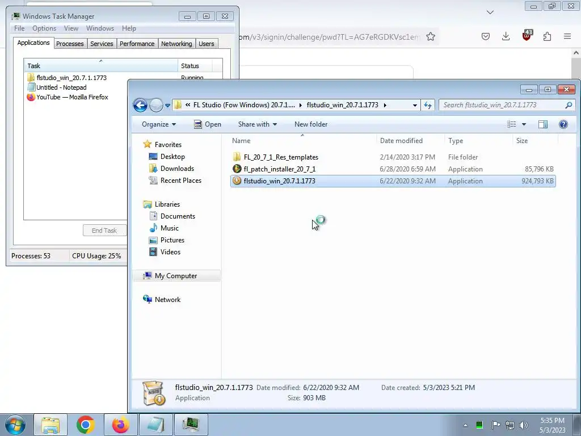The height and width of the screenshot is (436, 581).
Task: Open Explorer help icon
Action: coord(563,124)
